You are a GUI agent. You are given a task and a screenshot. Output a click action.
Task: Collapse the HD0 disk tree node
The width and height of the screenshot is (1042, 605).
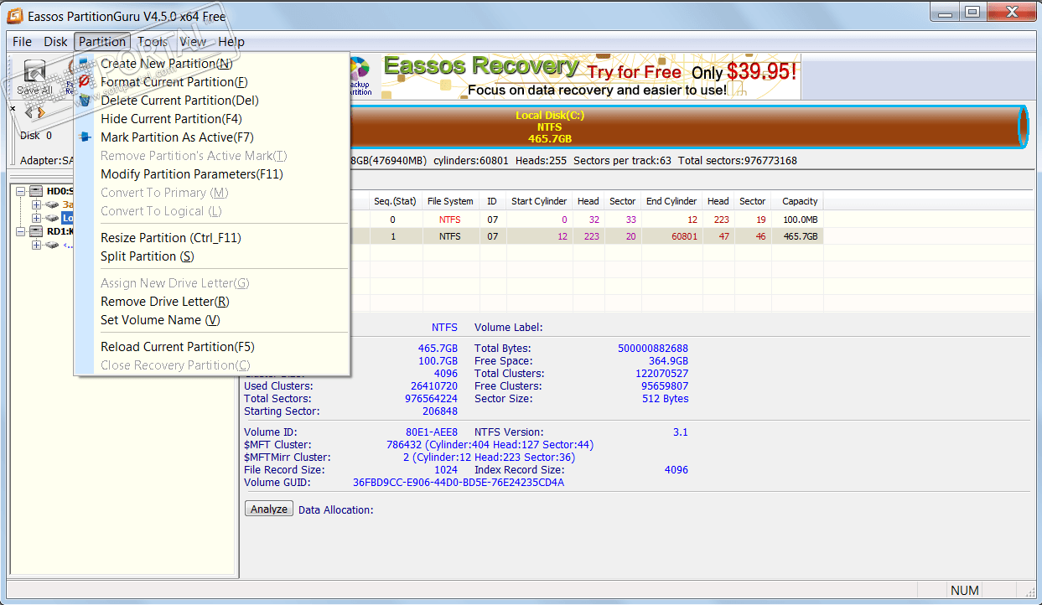click(21, 191)
